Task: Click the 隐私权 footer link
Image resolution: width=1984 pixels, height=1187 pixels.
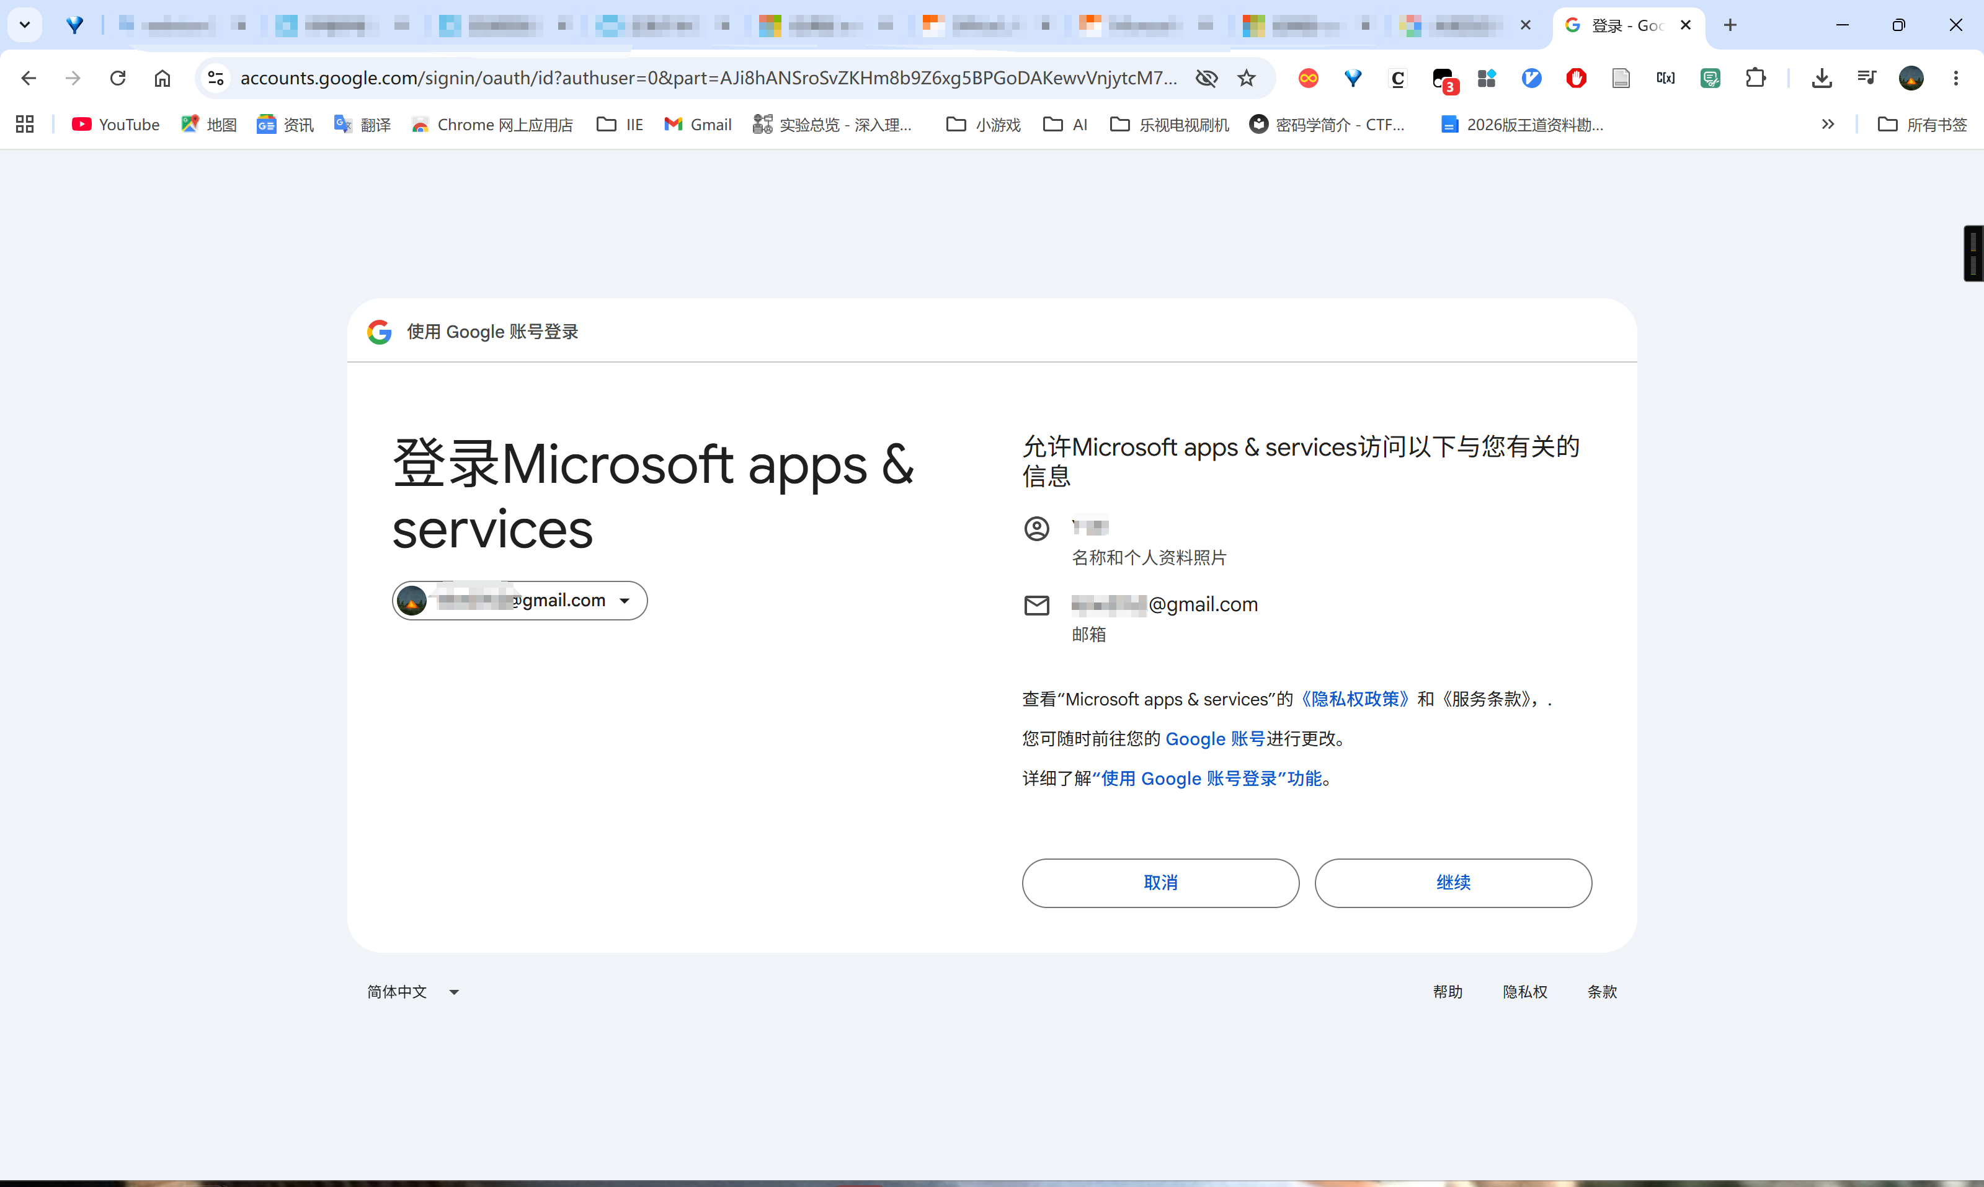Action: pyautogui.click(x=1524, y=992)
